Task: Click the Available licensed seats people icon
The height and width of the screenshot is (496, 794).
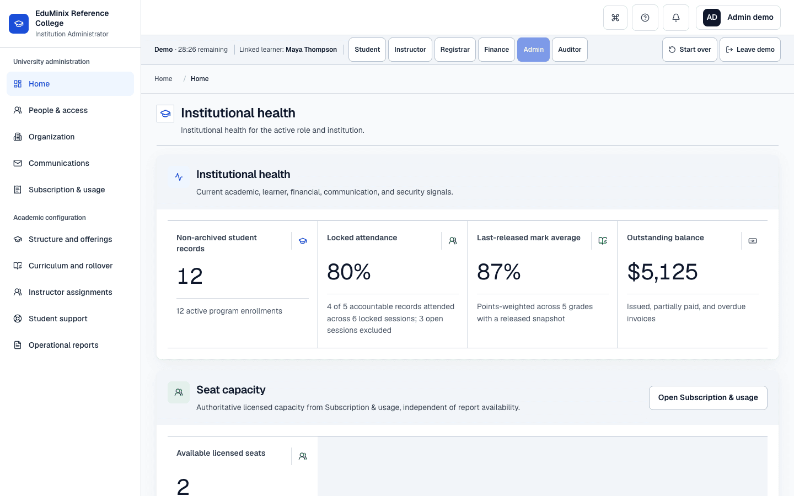Action: (x=303, y=456)
